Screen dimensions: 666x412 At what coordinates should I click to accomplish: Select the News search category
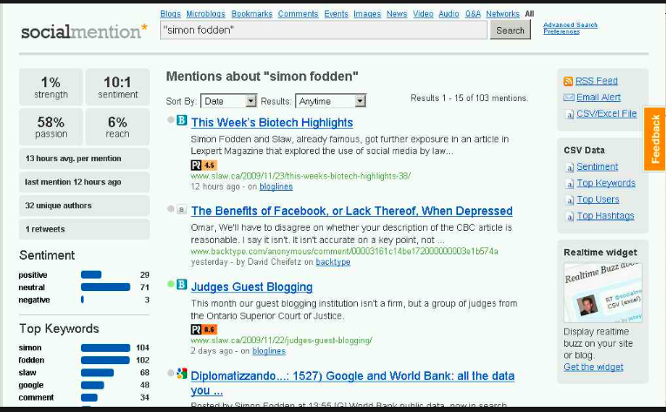[x=397, y=14]
